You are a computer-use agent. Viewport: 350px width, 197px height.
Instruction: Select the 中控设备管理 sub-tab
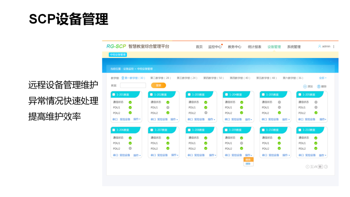(x=118, y=55)
